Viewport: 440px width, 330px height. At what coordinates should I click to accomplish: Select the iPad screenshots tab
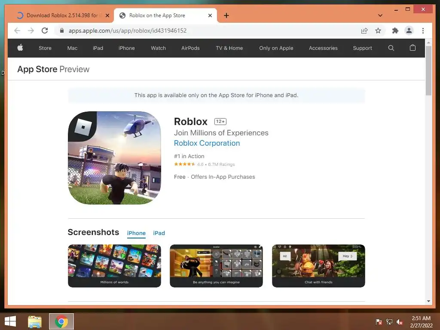pos(159,233)
